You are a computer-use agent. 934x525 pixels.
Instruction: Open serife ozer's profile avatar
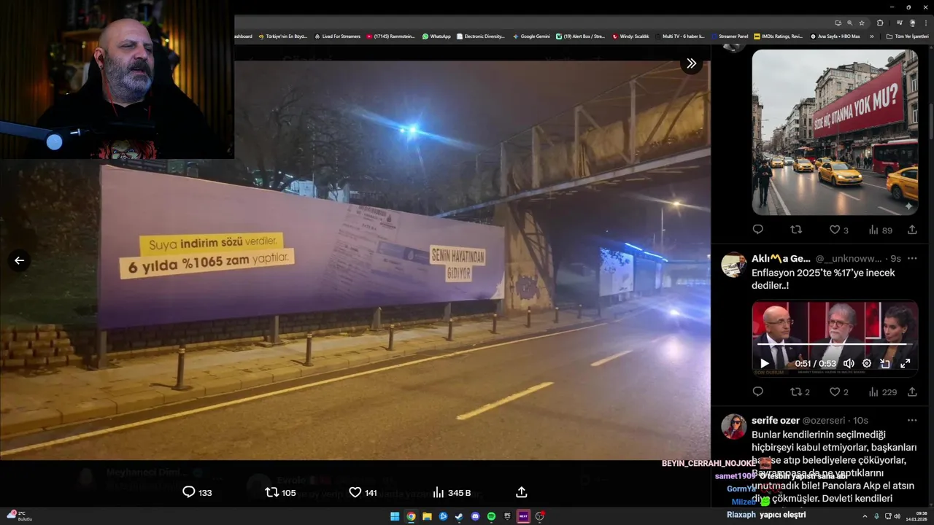tap(733, 427)
